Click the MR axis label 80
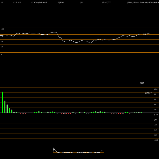159x159 pixels. pyautogui.click(x=155, y=94)
